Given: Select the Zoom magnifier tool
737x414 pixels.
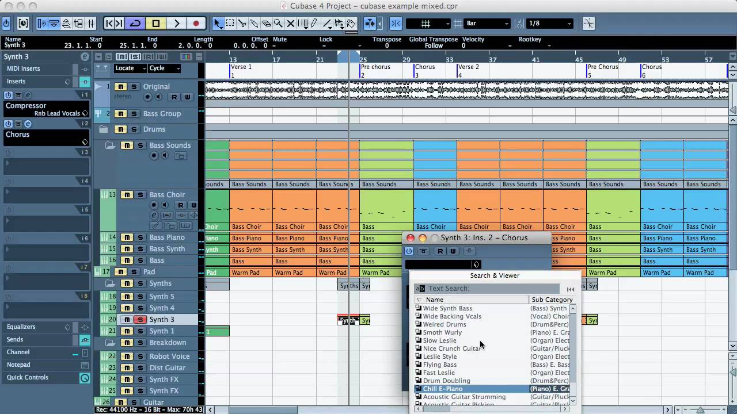Looking at the screenshot, I should click(278, 24).
